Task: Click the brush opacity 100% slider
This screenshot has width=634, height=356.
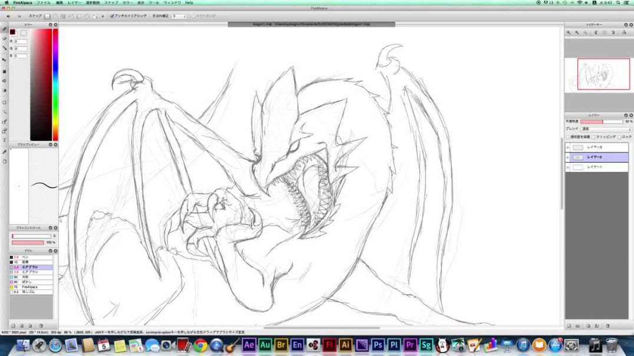Action: pos(28,242)
